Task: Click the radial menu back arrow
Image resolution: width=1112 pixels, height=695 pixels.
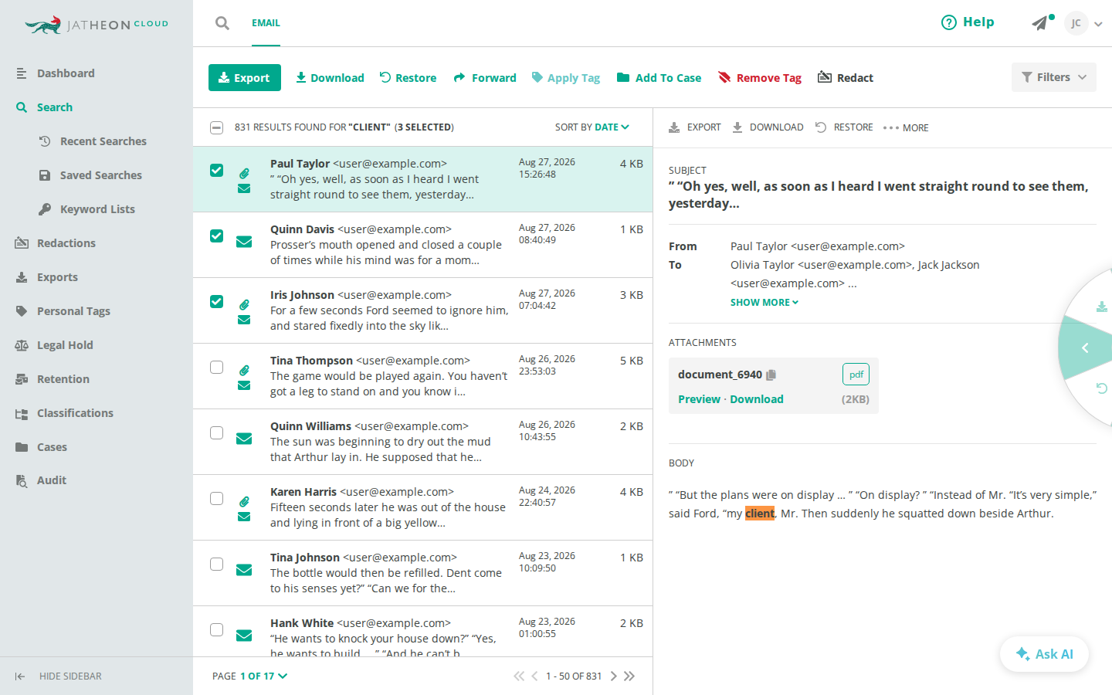Action: 1085,348
